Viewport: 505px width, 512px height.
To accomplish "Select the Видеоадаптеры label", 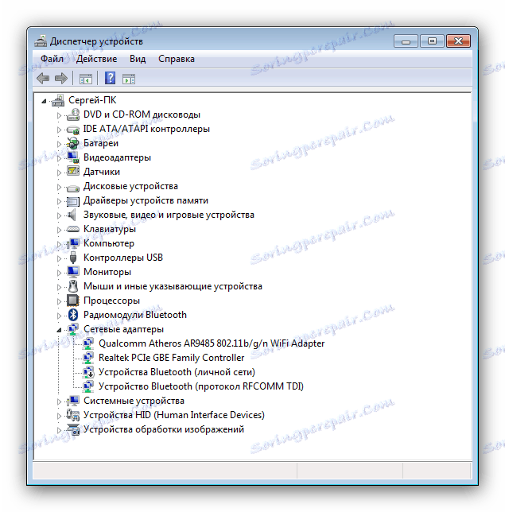I will tap(117, 157).
